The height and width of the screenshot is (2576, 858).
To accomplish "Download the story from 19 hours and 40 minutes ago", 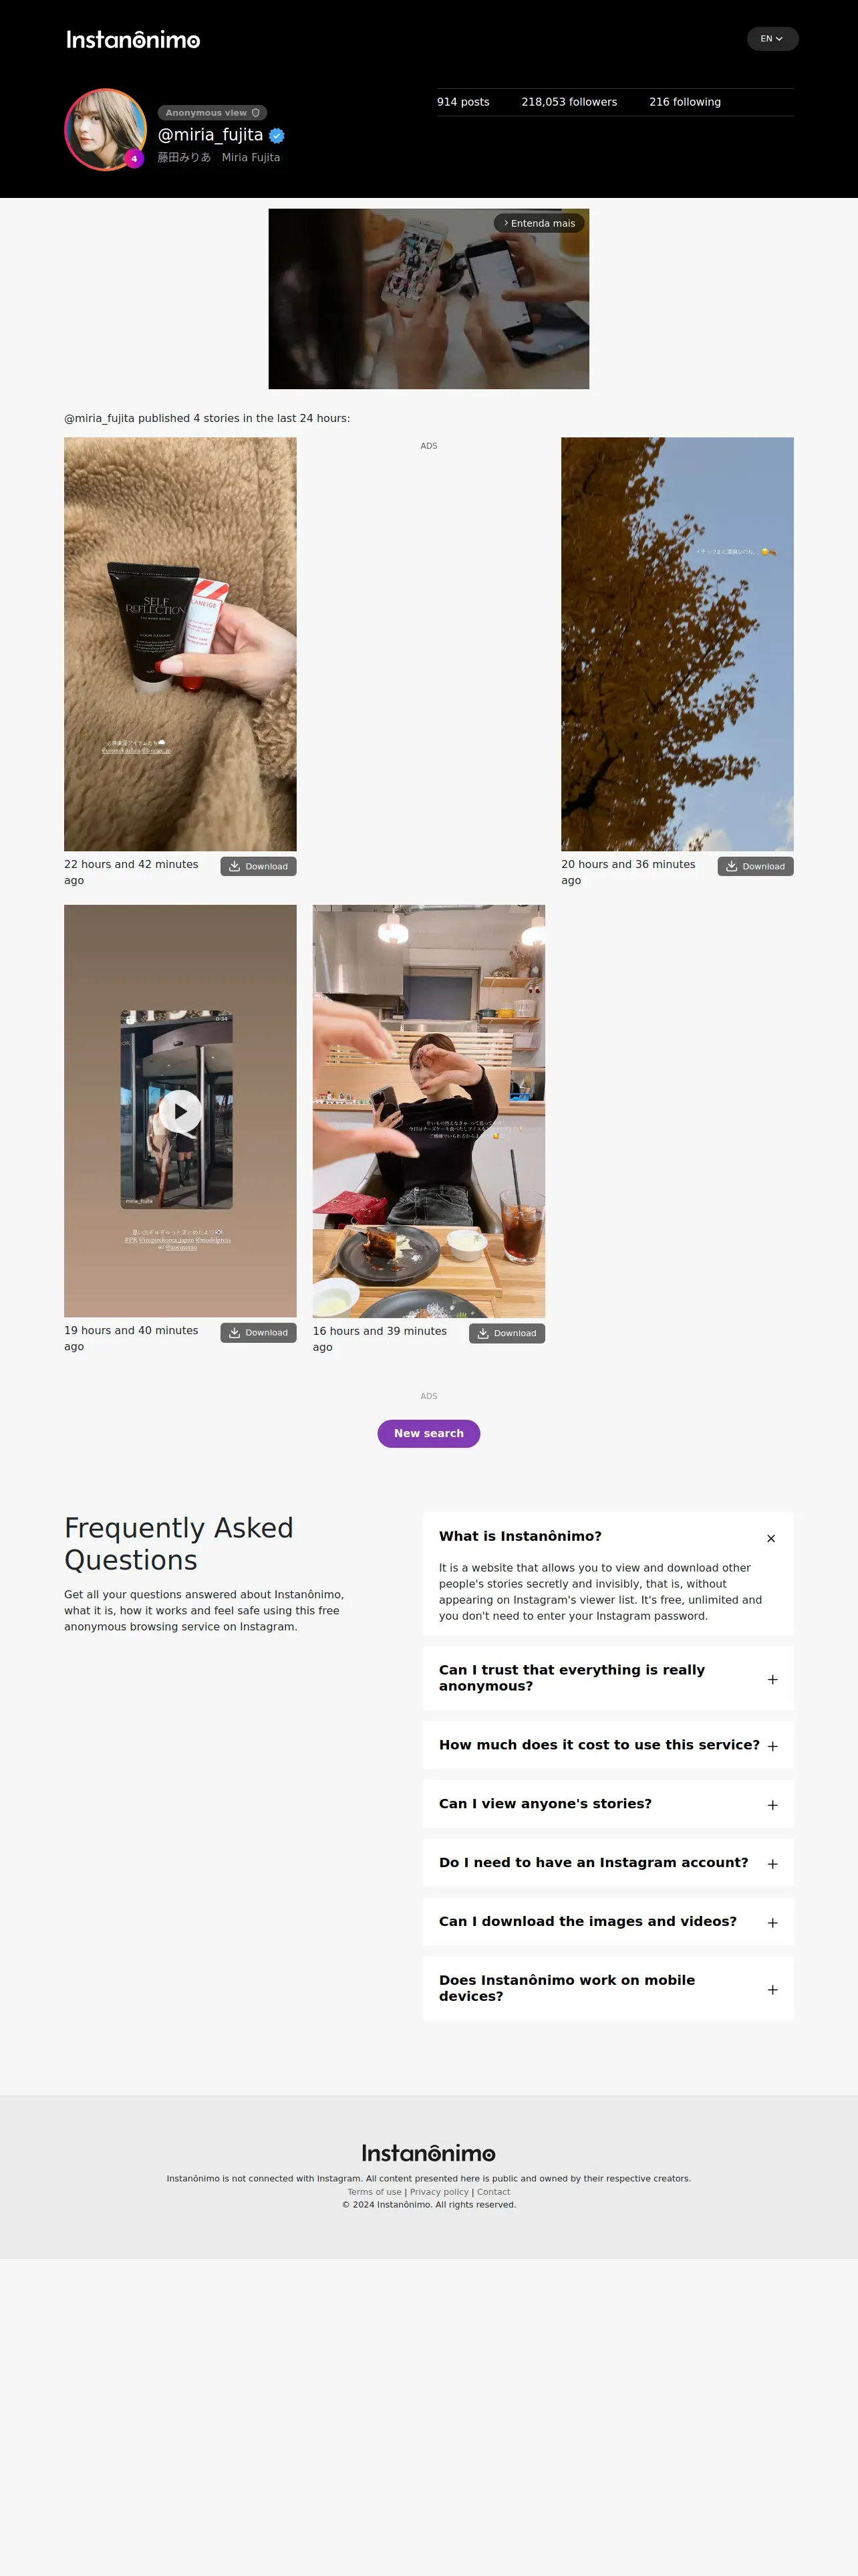I will pos(258,1332).
